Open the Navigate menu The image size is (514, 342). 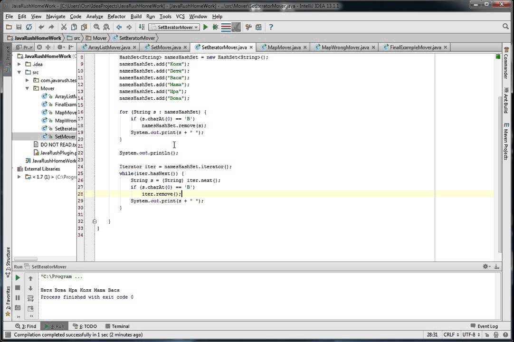pos(56,17)
